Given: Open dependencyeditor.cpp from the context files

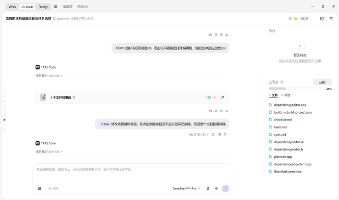Looking at the screenshot, I should 290,105.
